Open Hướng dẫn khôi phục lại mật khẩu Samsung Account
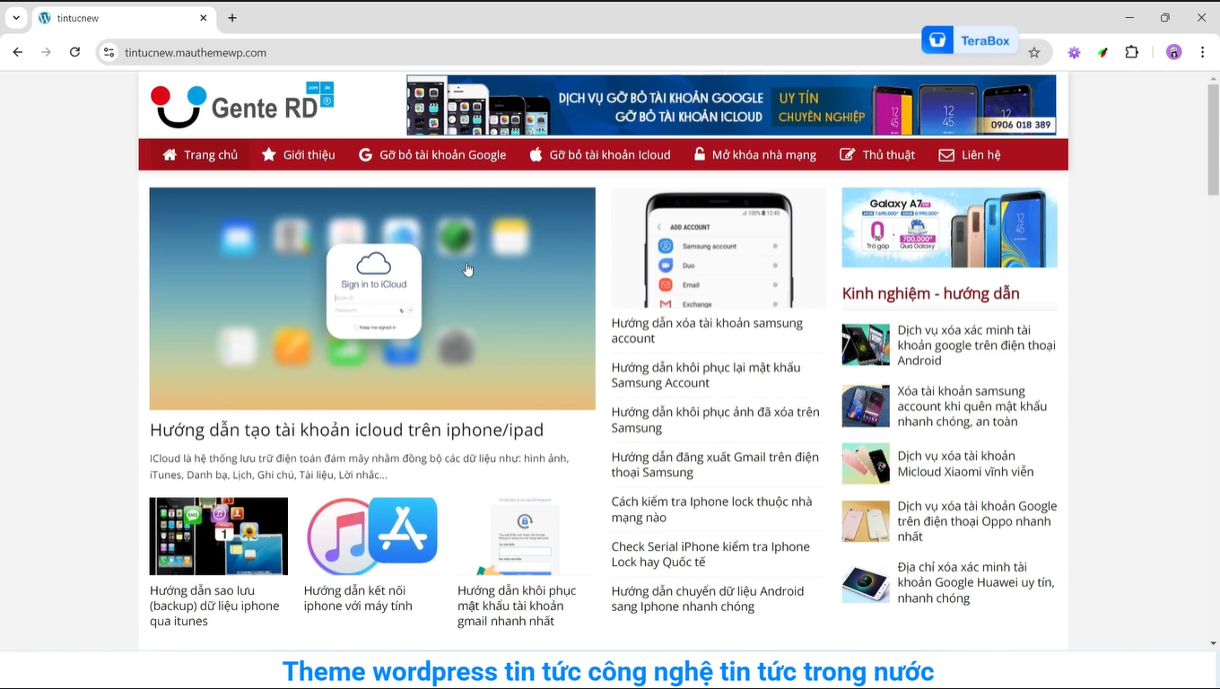The image size is (1220, 689). pos(706,375)
